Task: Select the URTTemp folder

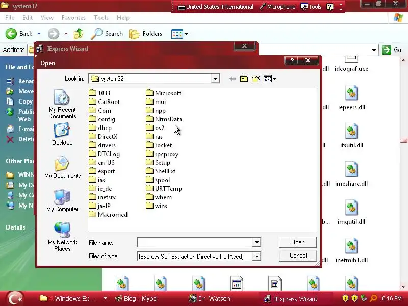Action: coord(164,189)
